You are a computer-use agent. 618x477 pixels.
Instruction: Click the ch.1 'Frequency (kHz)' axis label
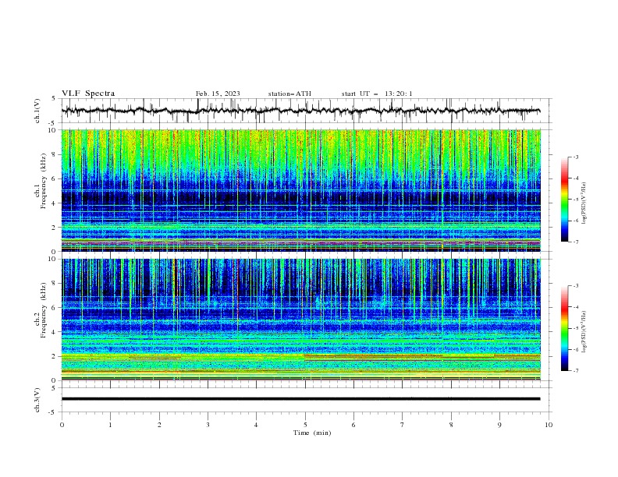pos(44,182)
